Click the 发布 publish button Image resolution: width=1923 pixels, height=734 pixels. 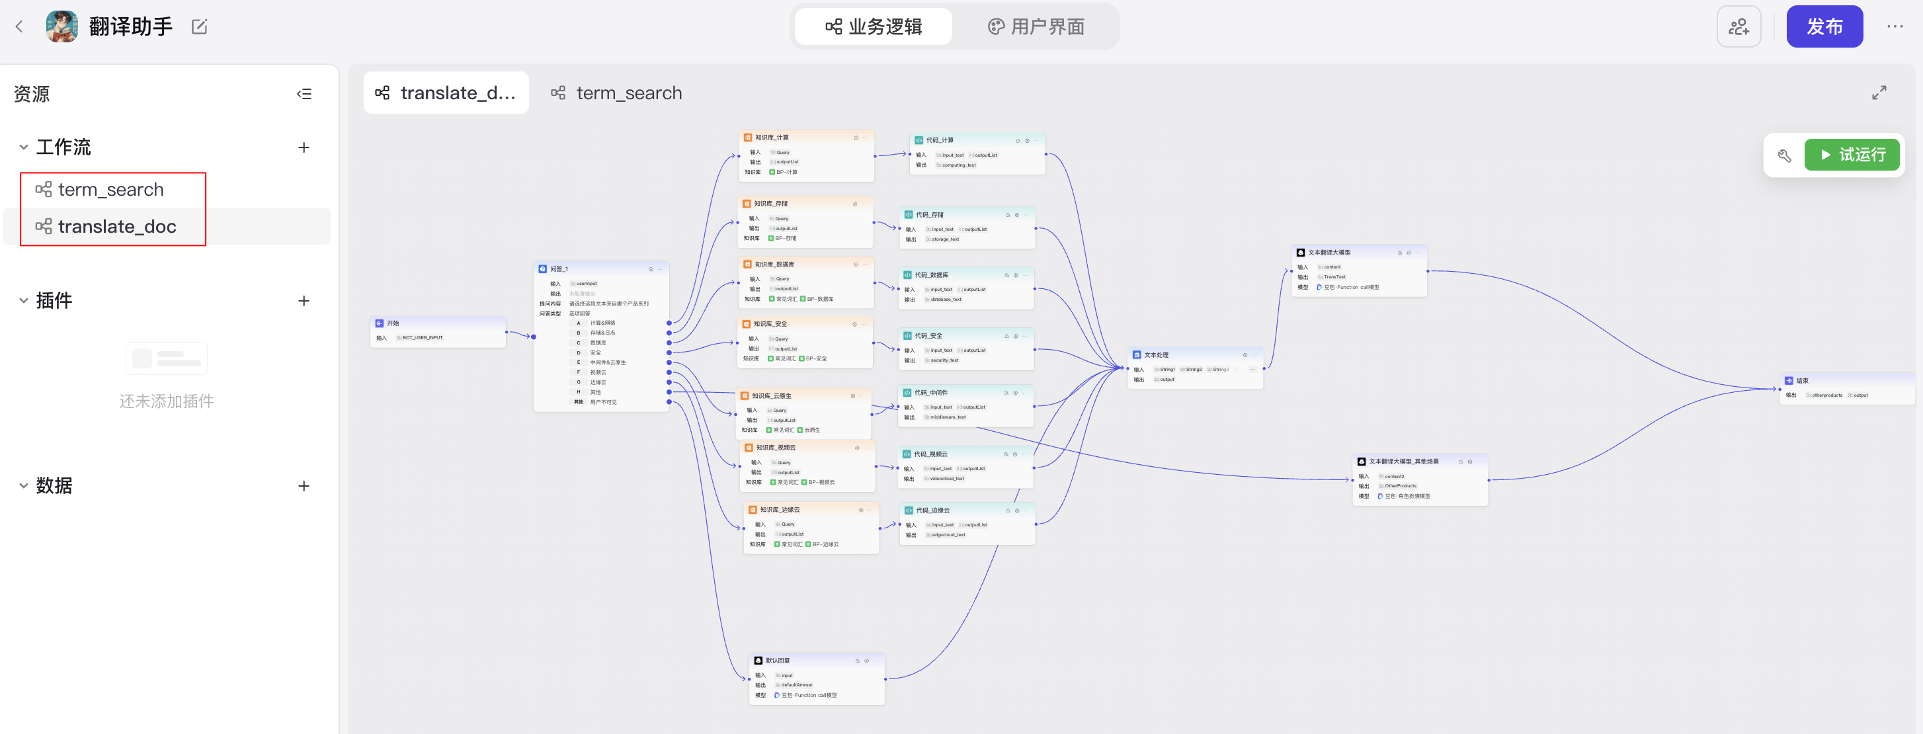(1824, 27)
